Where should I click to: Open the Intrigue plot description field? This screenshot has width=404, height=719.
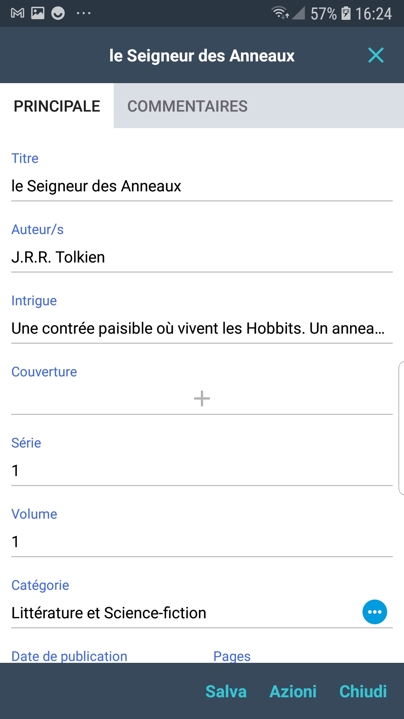click(x=198, y=328)
